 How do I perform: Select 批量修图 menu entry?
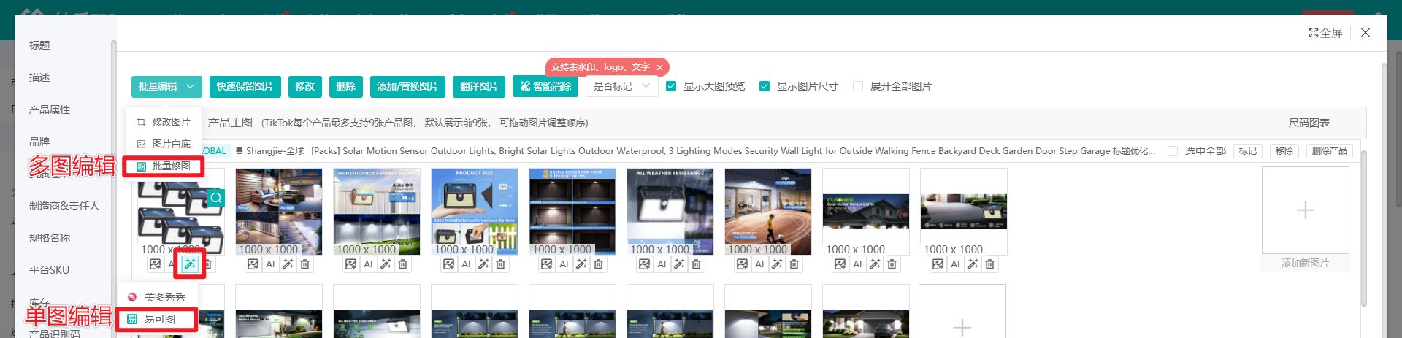[164, 166]
